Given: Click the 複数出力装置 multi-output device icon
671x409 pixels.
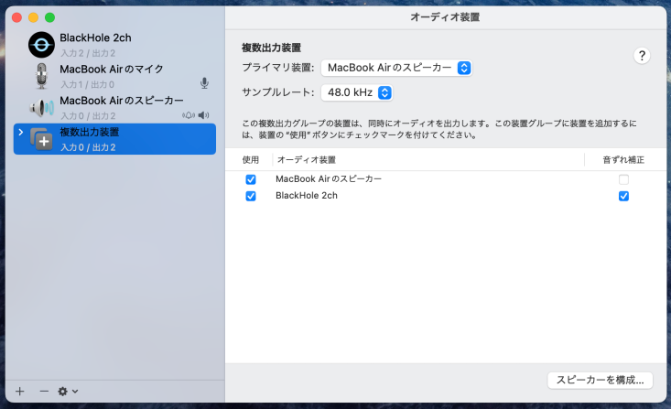Looking at the screenshot, I should click(x=41, y=139).
